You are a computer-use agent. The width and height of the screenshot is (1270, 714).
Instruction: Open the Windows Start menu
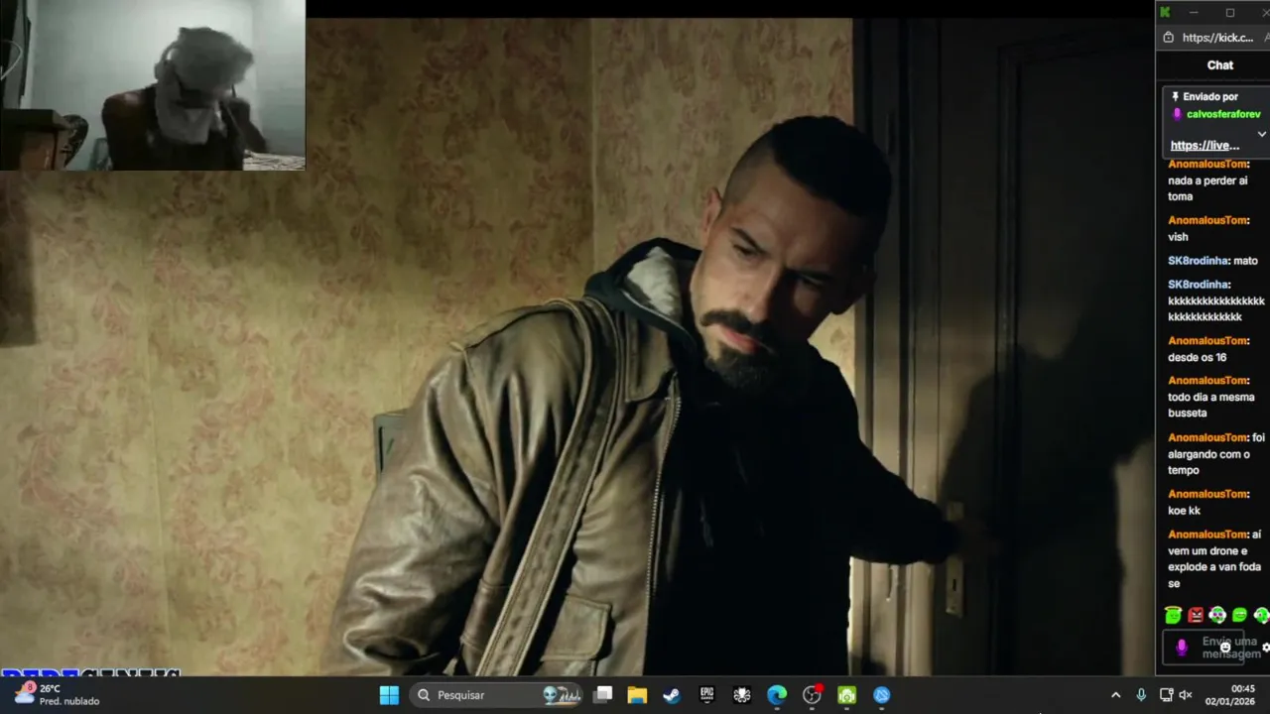tap(389, 695)
